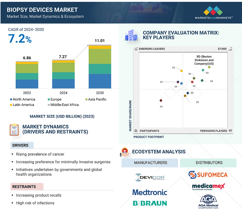Click the 2024 stacked bar
Image resolution: width=242 pixels, height=209 pixels.
pyautogui.click(x=63, y=74)
